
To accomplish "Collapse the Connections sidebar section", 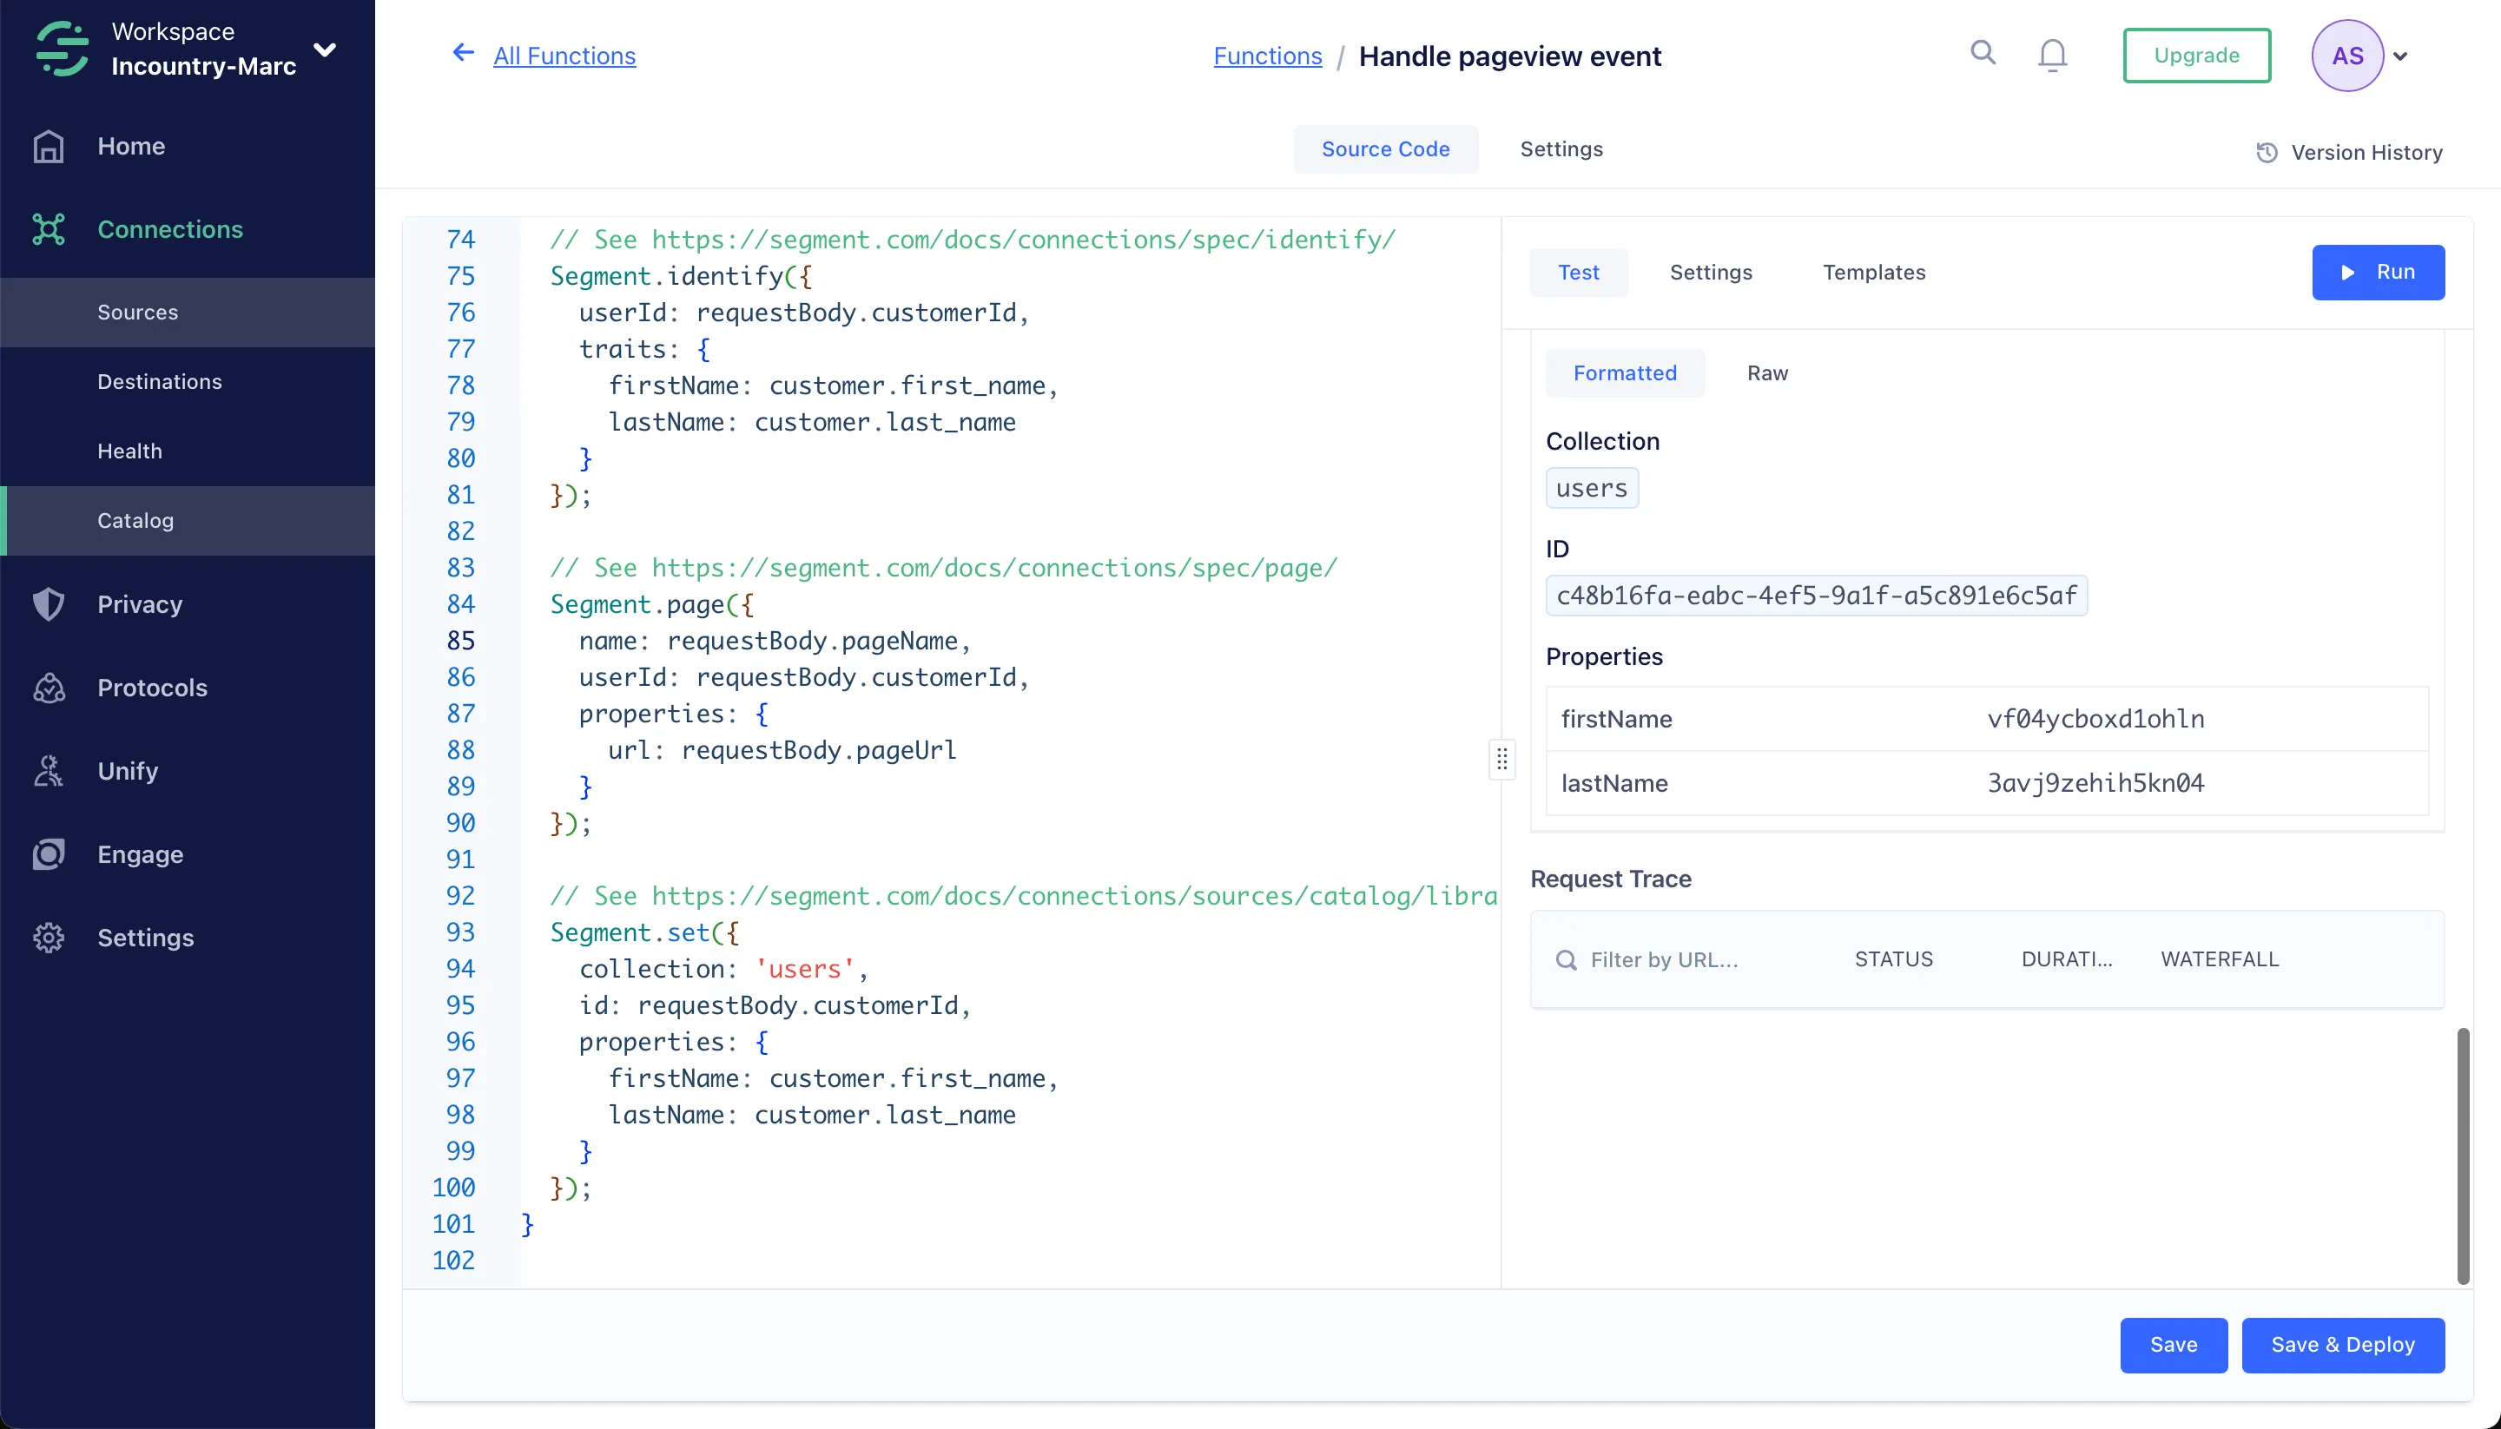I will [x=170, y=230].
